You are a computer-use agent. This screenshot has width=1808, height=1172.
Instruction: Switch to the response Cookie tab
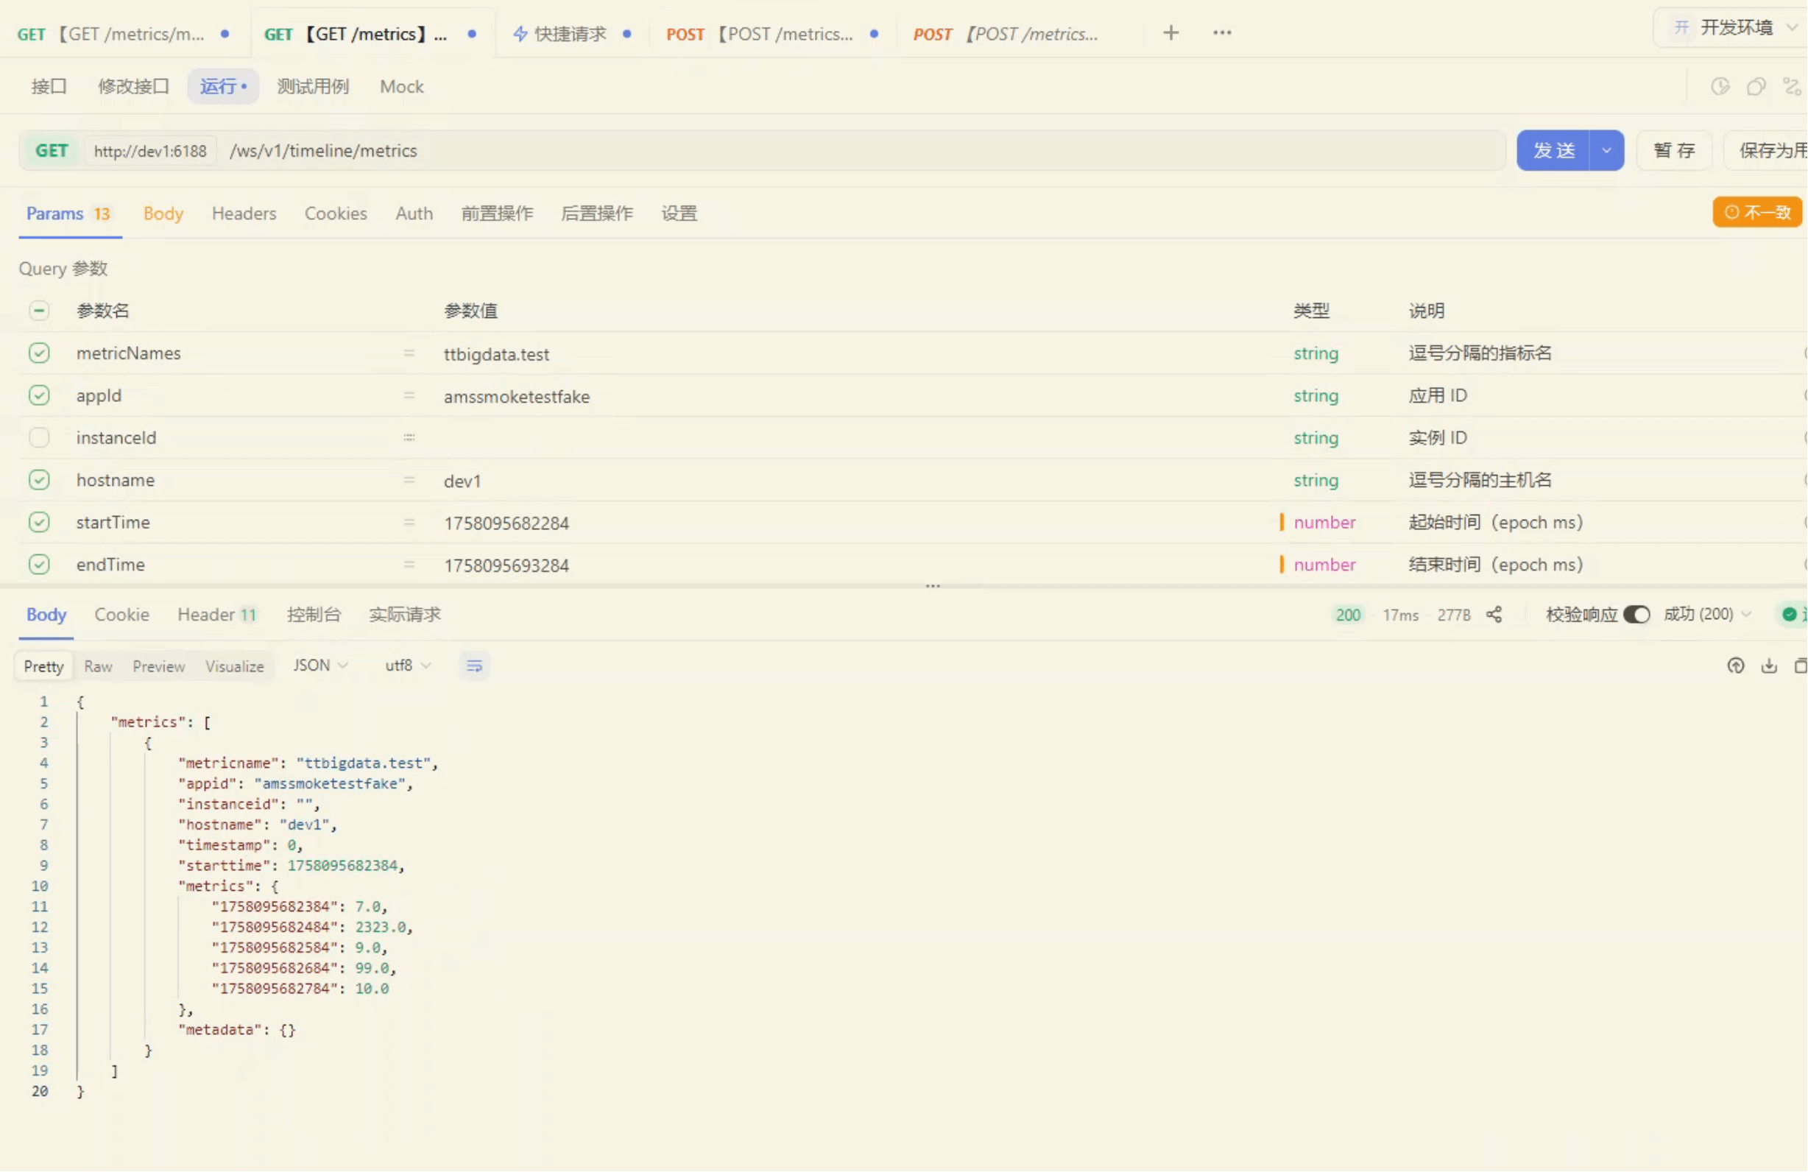[x=121, y=615]
